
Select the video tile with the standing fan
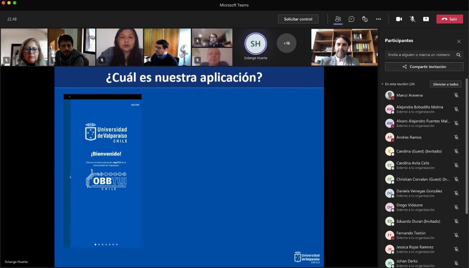(x=167, y=47)
